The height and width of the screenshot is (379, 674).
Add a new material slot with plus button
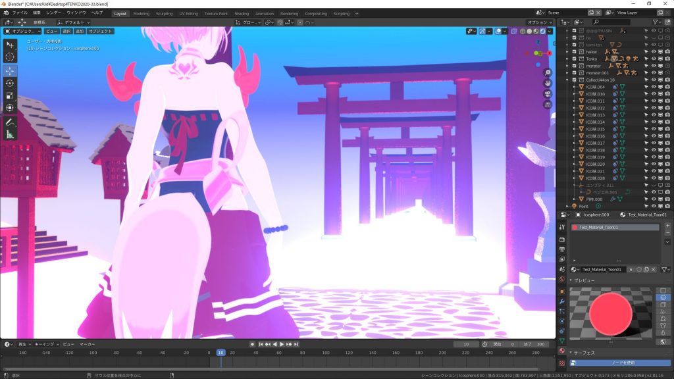[x=667, y=226]
